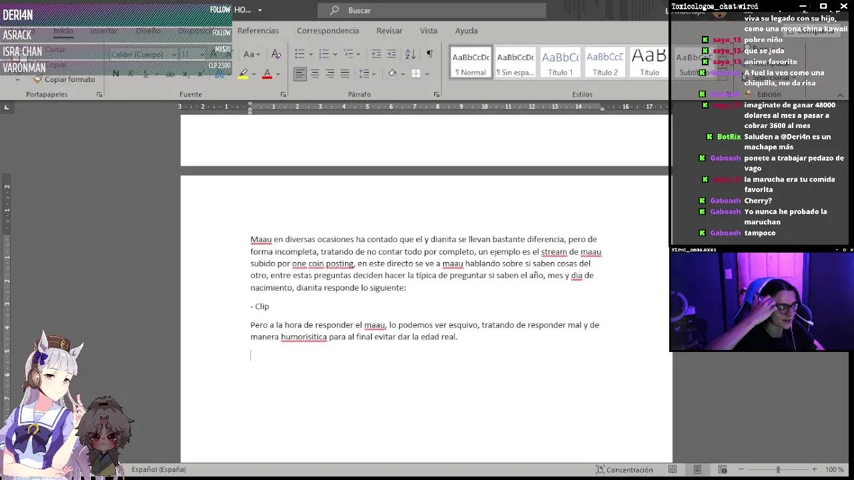854x480 pixels.
Task: Open the Ayuda tab
Action: coord(466,31)
